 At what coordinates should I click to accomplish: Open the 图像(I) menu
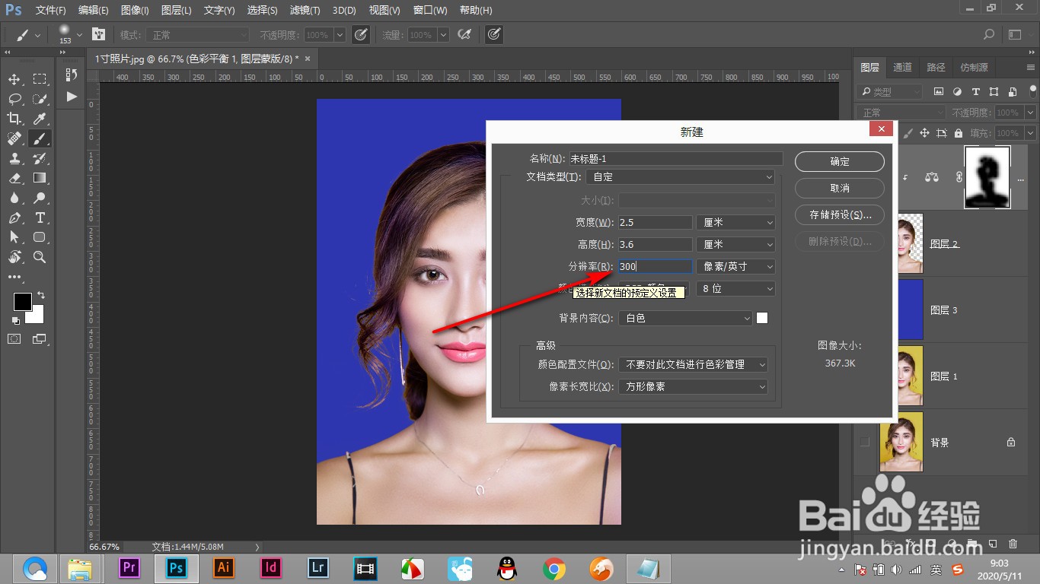coord(135,11)
